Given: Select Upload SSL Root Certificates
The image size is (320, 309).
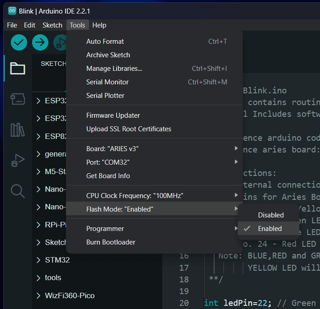Looking at the screenshot, I should point(155,129).
